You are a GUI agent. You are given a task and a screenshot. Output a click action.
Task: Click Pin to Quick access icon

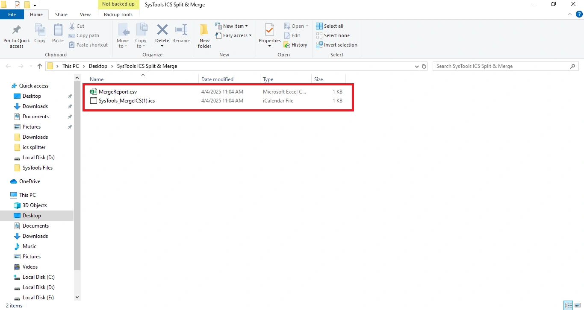[17, 30]
